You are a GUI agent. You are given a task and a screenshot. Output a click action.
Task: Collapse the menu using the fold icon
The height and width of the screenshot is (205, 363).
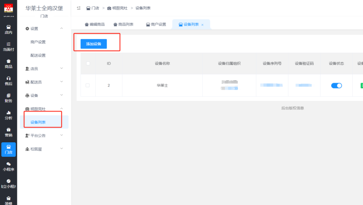tap(79, 8)
